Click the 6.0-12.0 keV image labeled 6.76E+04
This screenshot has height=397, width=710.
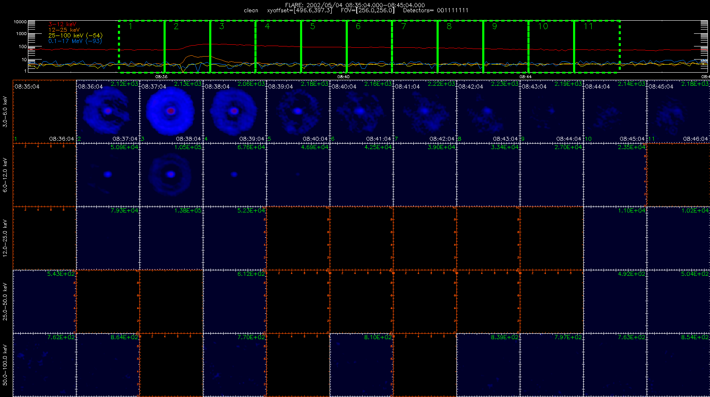[x=235, y=174]
